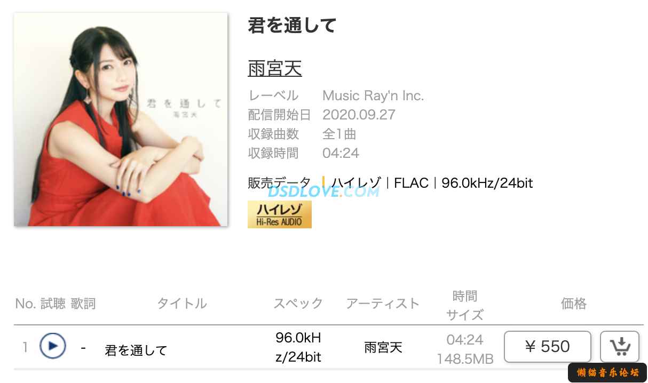The width and height of the screenshot is (648, 383).
Task: Click the 懒猫音乐论坛 badge in the corner
Action: [607, 373]
